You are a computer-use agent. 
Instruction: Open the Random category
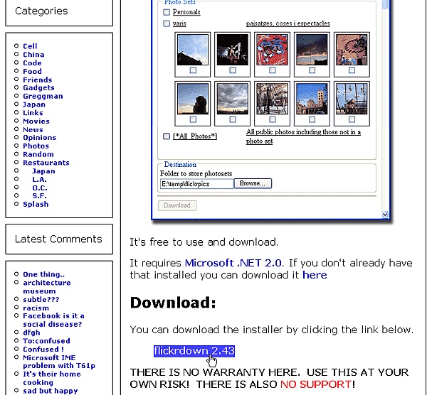38,154
